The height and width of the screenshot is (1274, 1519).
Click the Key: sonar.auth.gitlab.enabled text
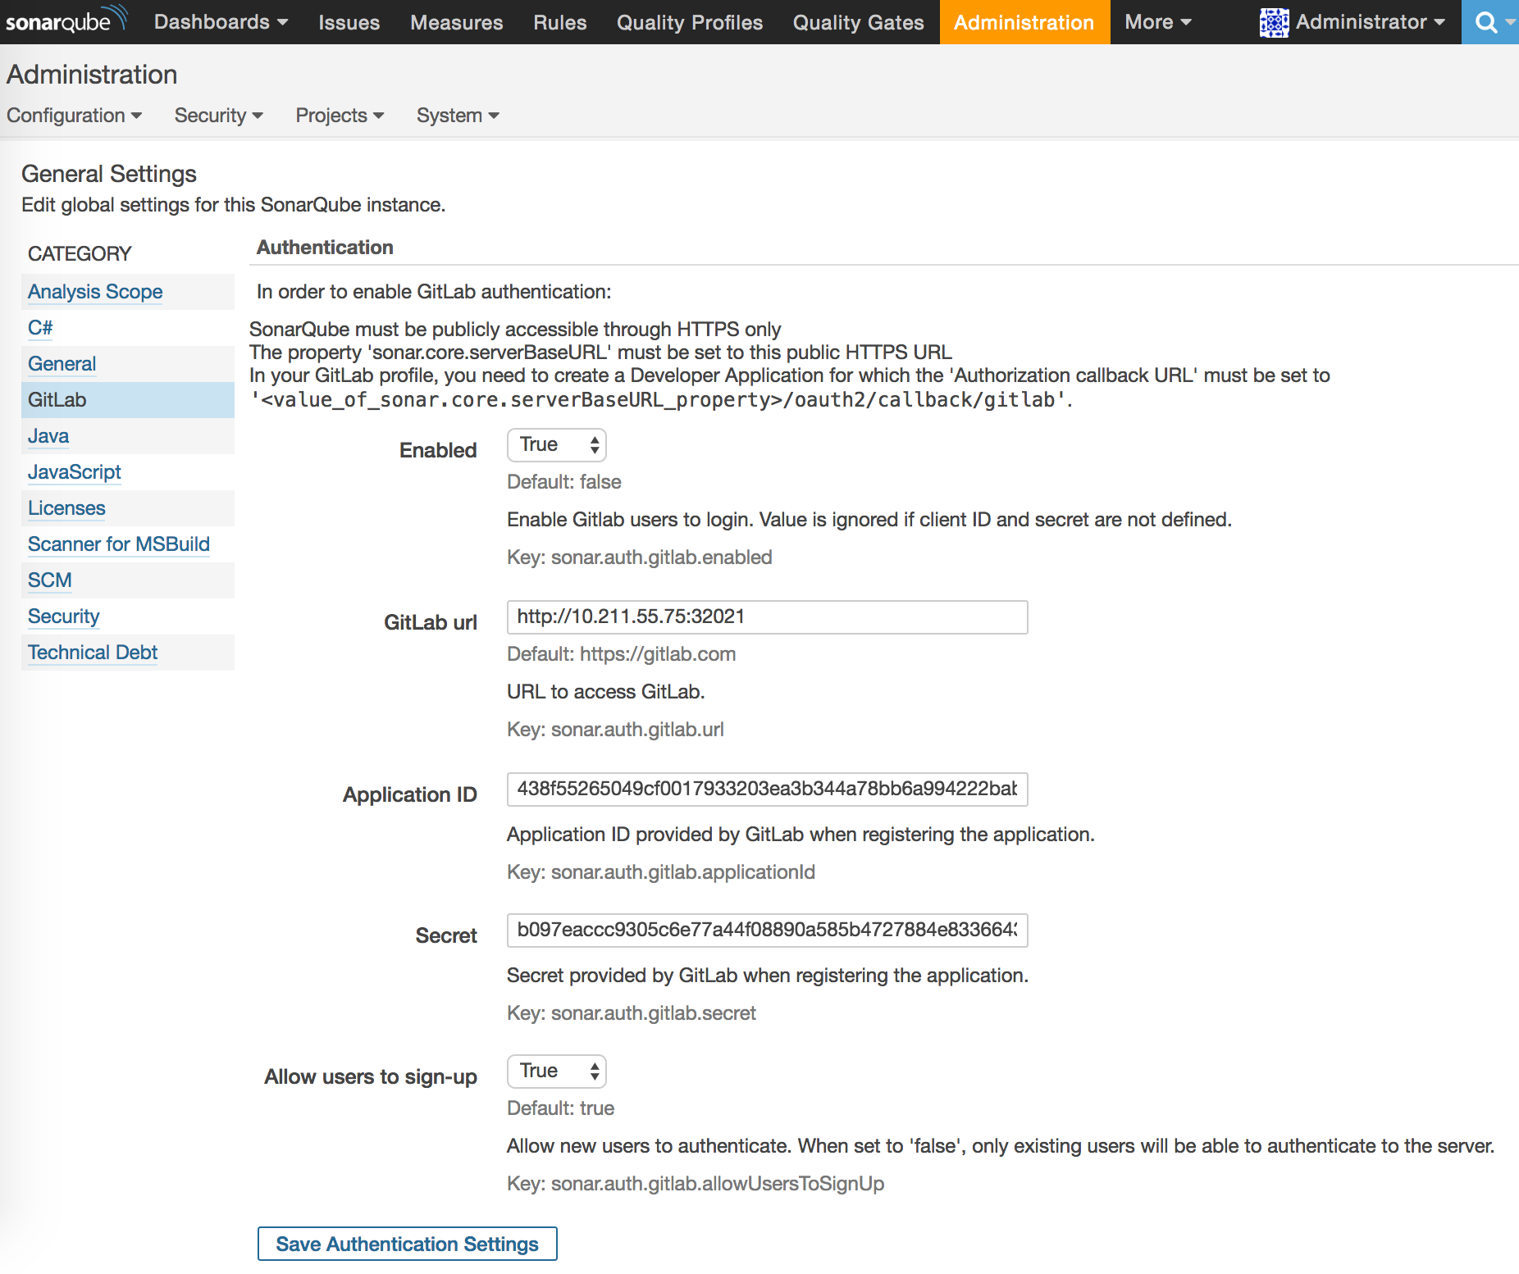pos(640,557)
